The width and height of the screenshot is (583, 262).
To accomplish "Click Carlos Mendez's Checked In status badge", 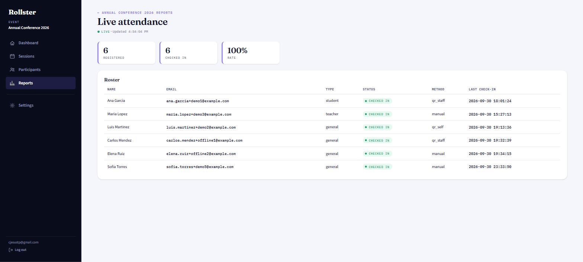I will click(x=377, y=140).
